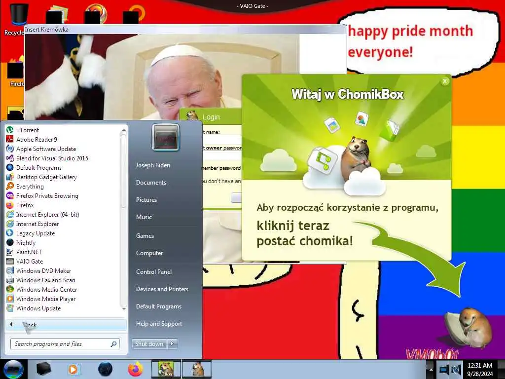Open the second hamster taskbar button
Screen dimensions: 505x379
click(x=197, y=369)
